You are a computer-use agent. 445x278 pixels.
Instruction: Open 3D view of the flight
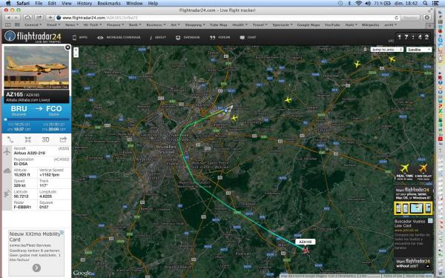tap(45, 139)
